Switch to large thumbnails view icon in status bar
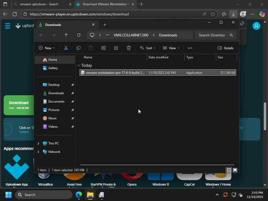 (235, 170)
